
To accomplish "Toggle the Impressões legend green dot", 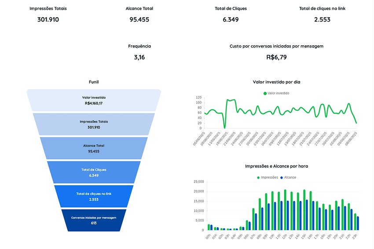I will [258, 177].
